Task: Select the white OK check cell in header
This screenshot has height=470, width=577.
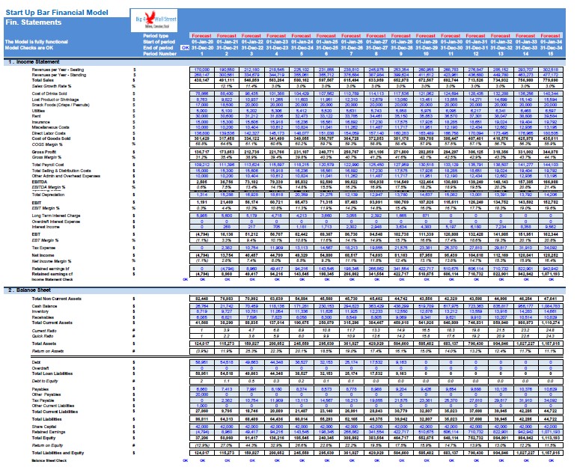Action: pos(185,48)
